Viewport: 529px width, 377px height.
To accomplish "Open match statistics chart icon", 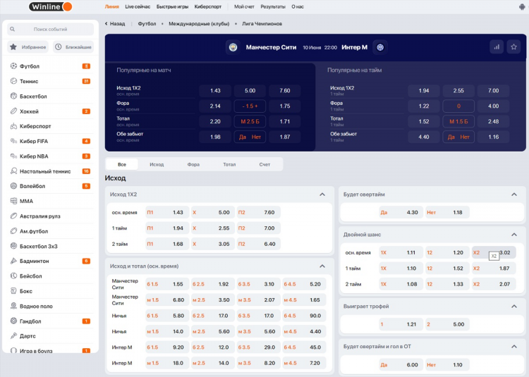I will pos(497,47).
